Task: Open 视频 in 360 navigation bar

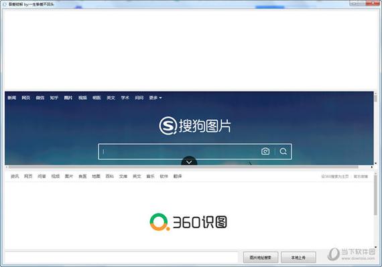Action: [56, 176]
